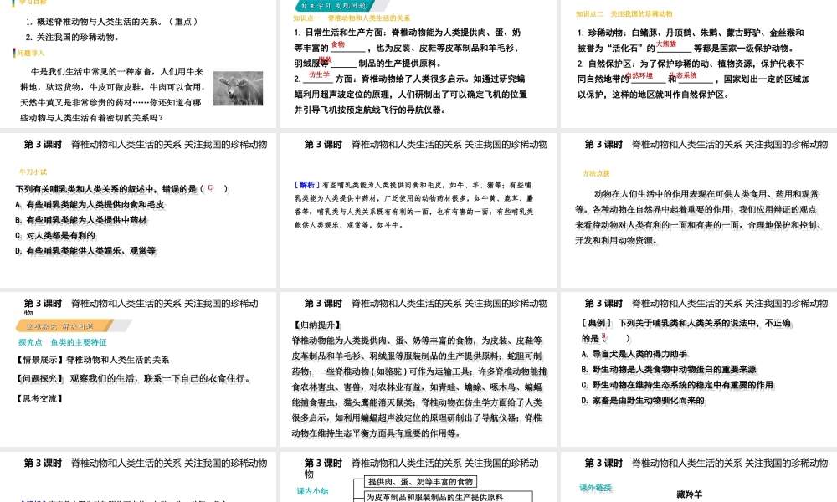Click the cow photo in the first slide

point(238,88)
